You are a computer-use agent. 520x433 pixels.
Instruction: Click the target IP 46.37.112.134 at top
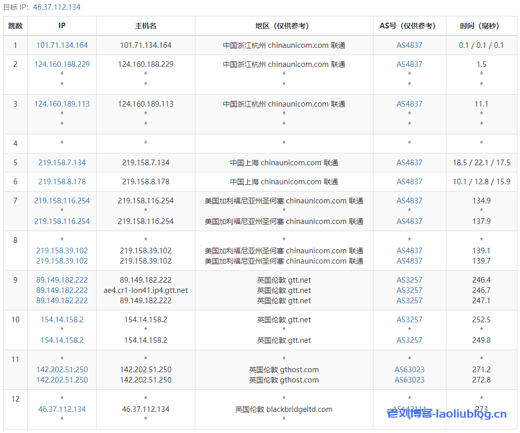(57, 7)
